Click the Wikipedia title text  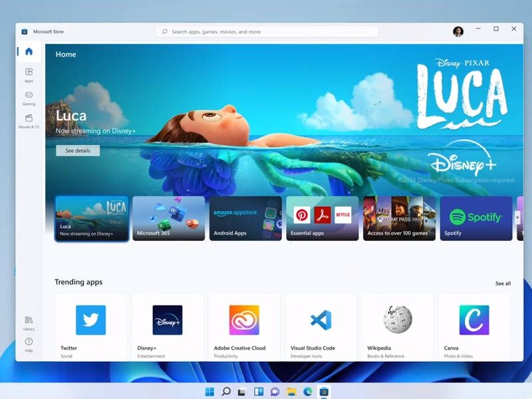coord(379,348)
